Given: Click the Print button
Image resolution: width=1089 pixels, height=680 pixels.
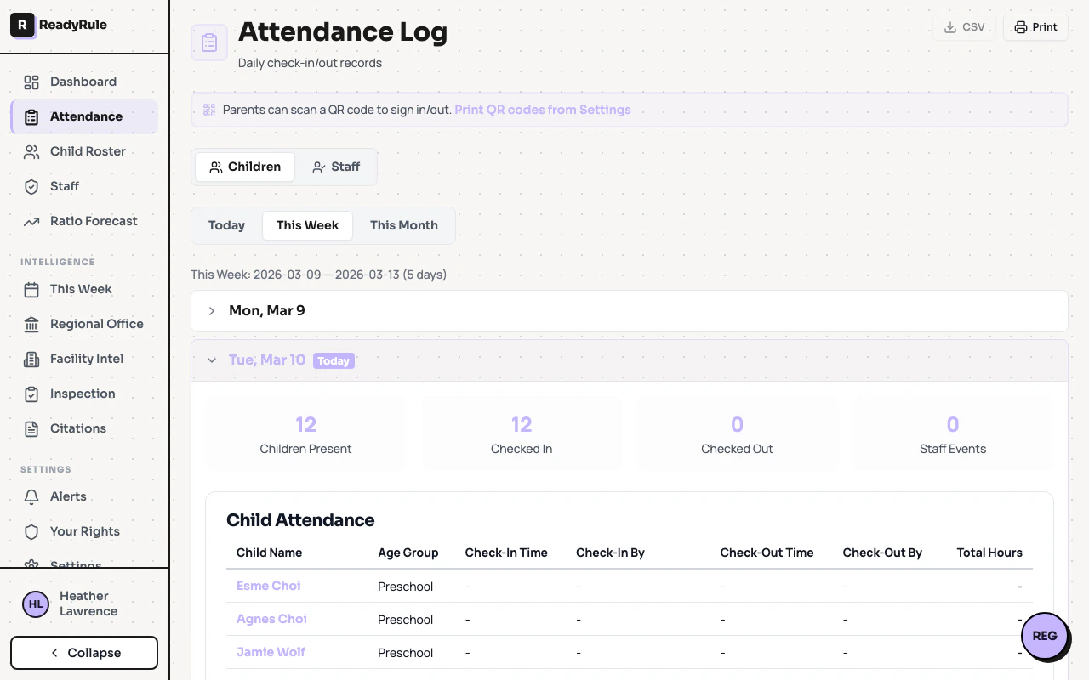Looking at the screenshot, I should point(1035,26).
